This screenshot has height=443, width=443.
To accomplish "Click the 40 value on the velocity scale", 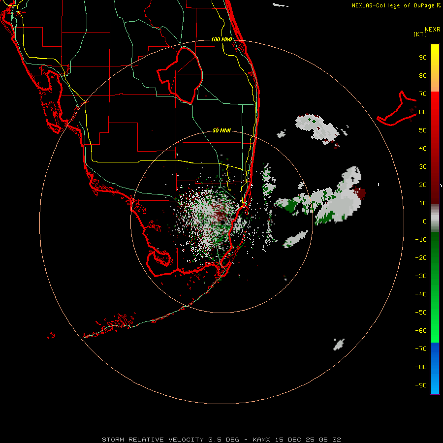I will pyautogui.click(x=423, y=149).
